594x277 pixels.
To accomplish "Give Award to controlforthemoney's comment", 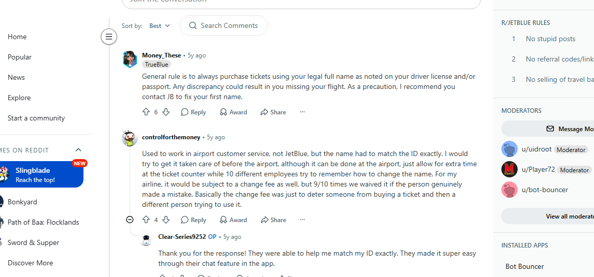I will pos(233,220).
